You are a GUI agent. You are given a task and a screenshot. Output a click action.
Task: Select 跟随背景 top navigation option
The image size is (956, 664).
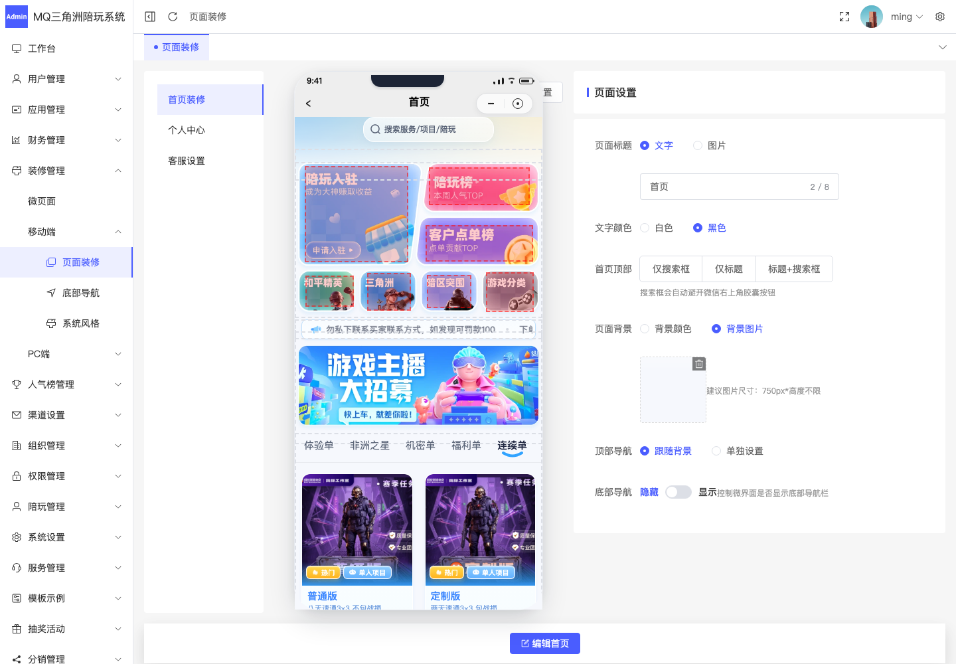pyautogui.click(x=666, y=451)
